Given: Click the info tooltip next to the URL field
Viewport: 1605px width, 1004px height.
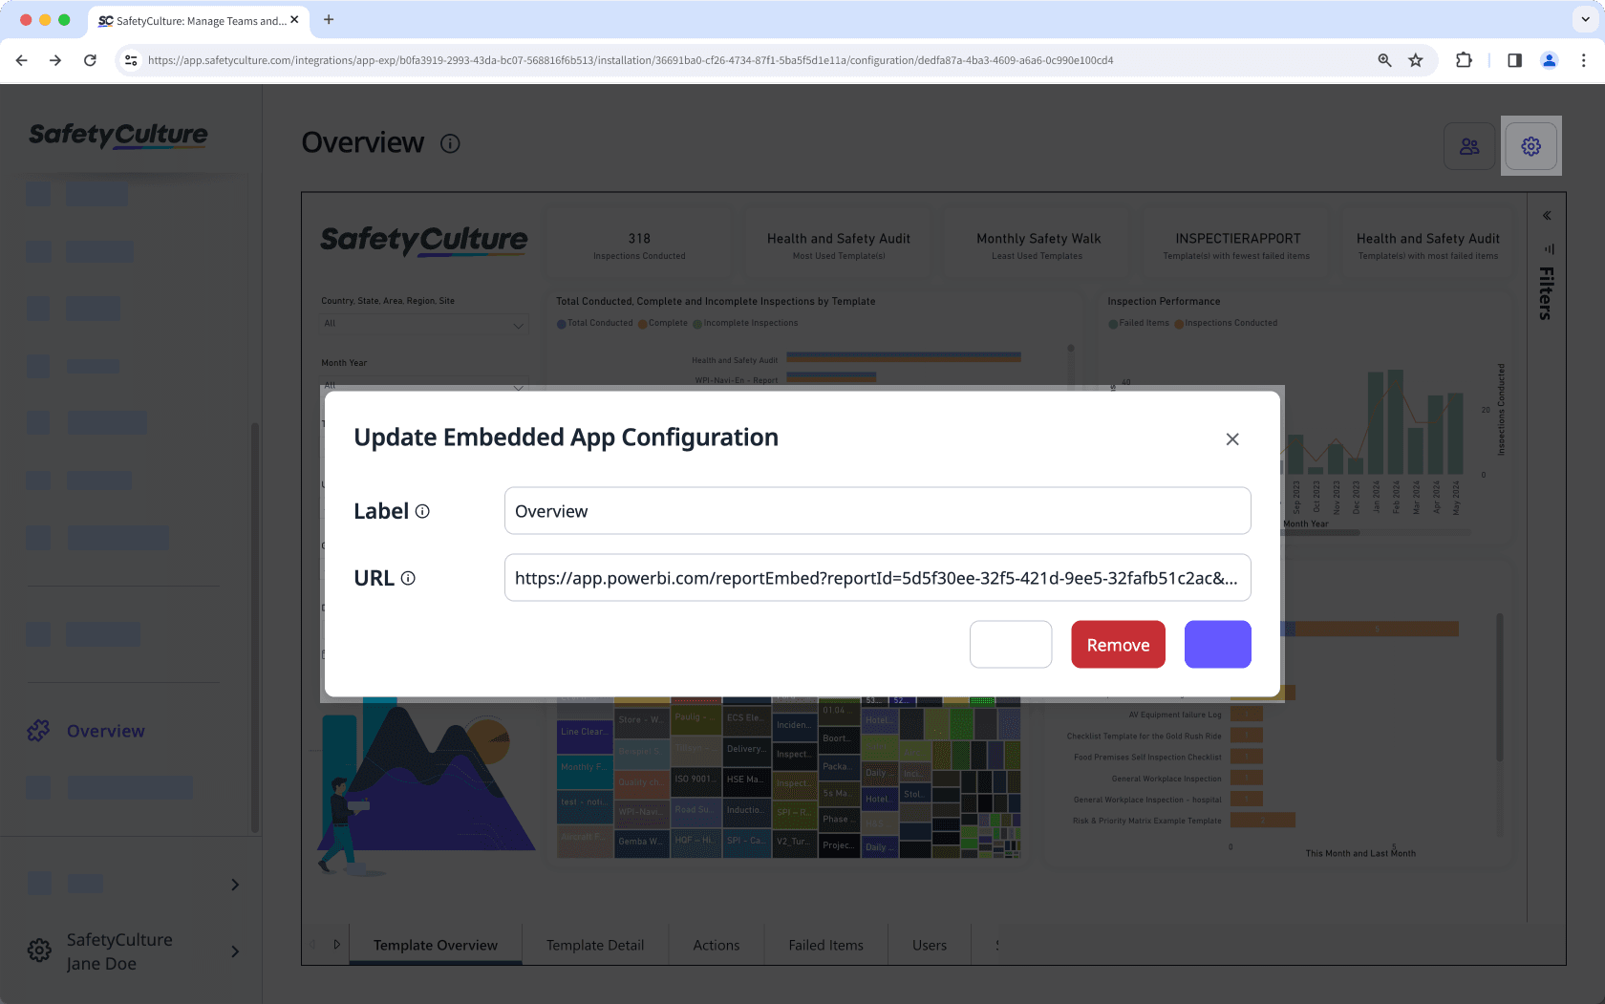Looking at the screenshot, I should 409,578.
